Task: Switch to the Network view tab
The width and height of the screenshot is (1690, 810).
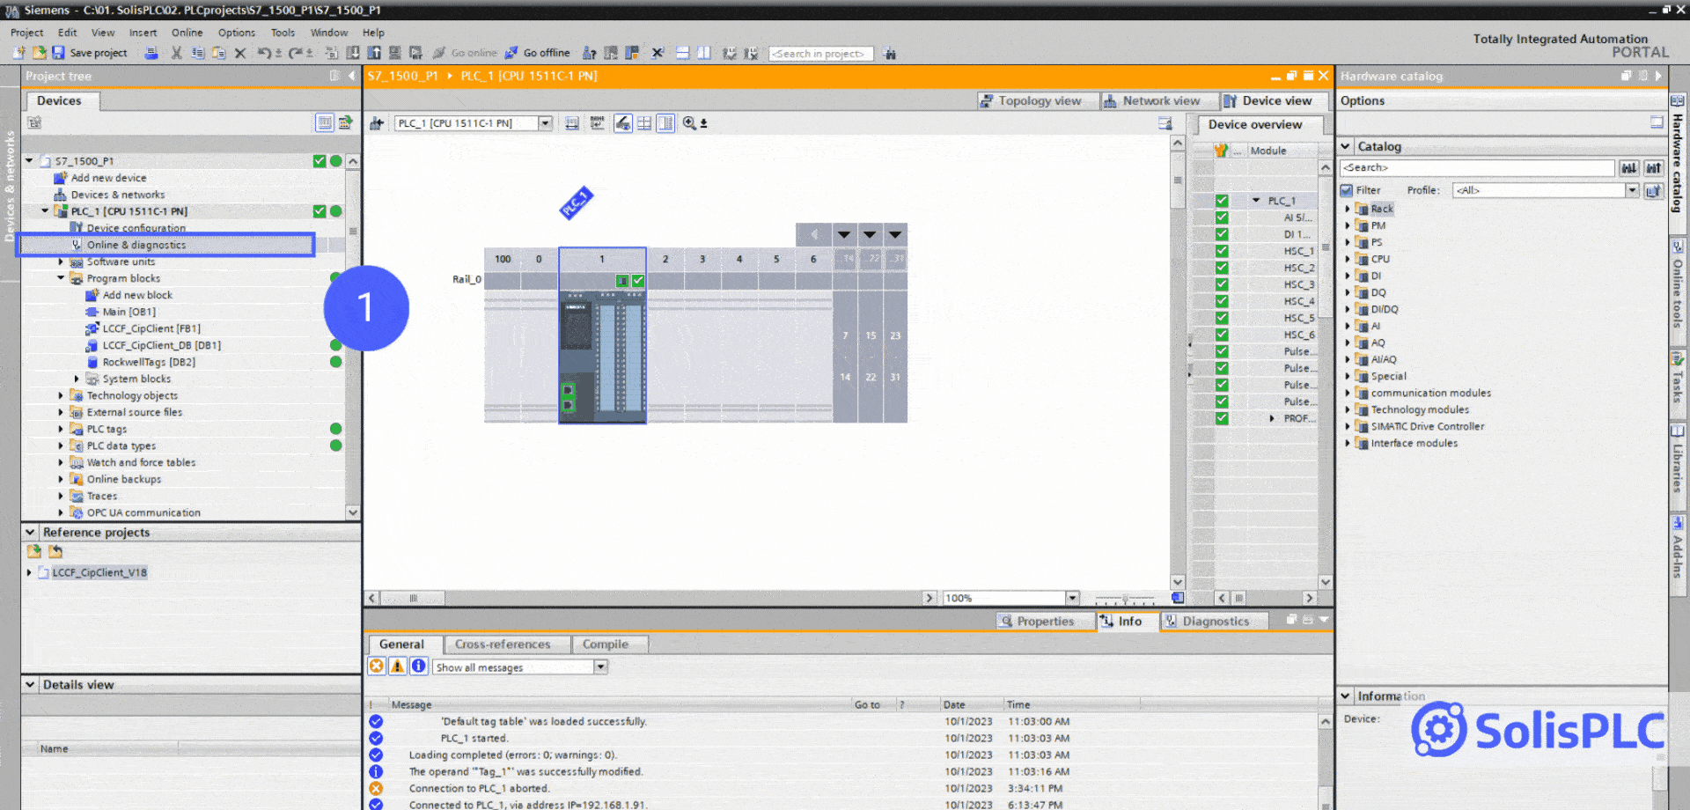Action: point(1159,100)
